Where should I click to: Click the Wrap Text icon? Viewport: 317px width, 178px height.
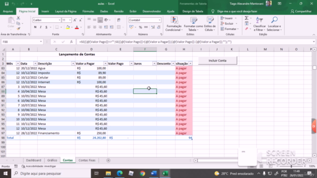[x=119, y=20]
